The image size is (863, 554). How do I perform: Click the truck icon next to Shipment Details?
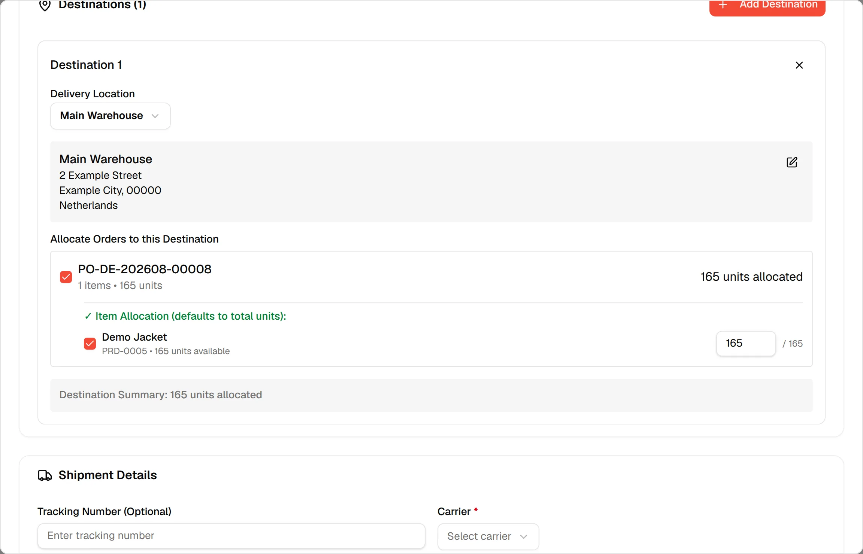(x=45, y=475)
